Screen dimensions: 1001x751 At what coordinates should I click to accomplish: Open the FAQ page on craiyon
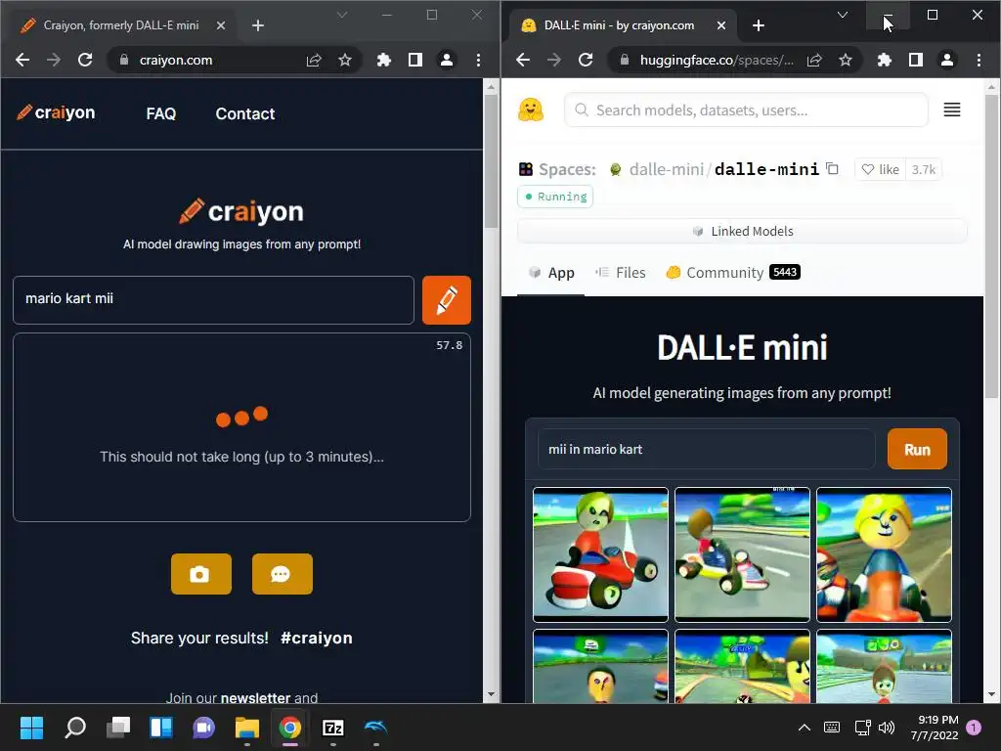(x=161, y=113)
